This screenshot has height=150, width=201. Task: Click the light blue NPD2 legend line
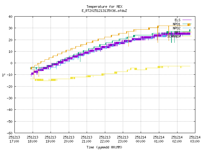pos(187,28)
